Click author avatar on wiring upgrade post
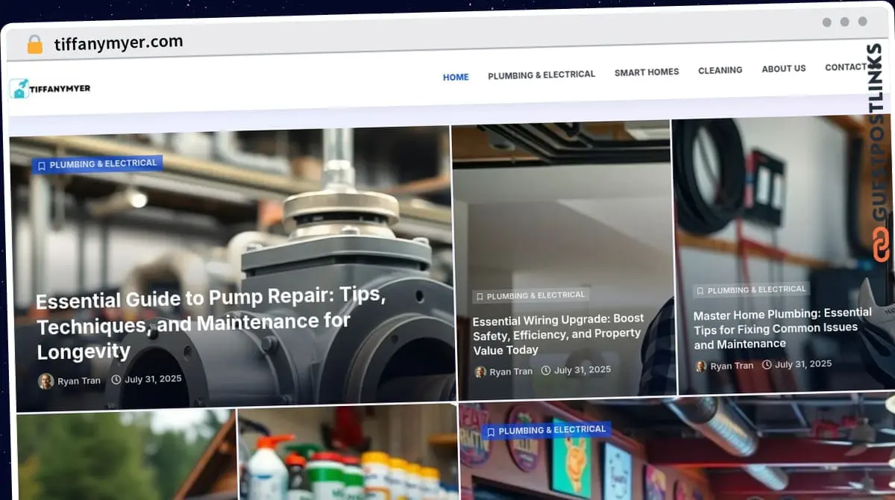The width and height of the screenshot is (895, 500). point(480,372)
